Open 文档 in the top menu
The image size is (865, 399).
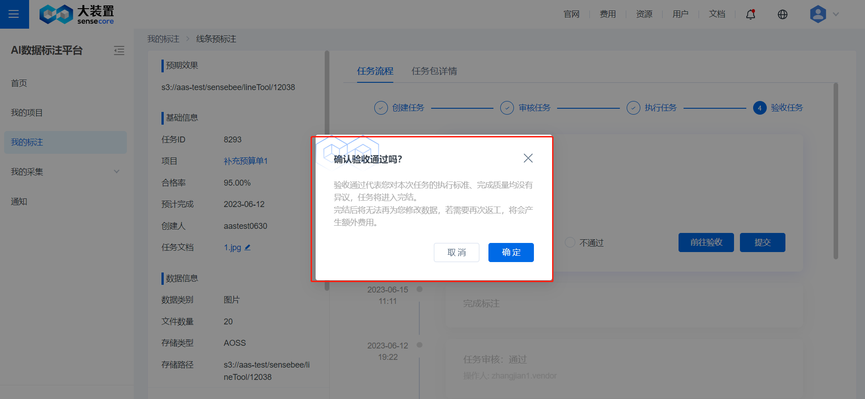[x=717, y=14]
